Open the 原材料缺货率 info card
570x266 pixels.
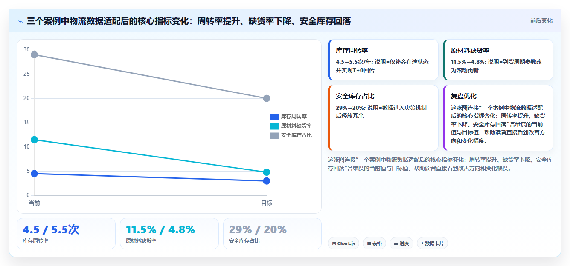pyautogui.click(x=498, y=60)
